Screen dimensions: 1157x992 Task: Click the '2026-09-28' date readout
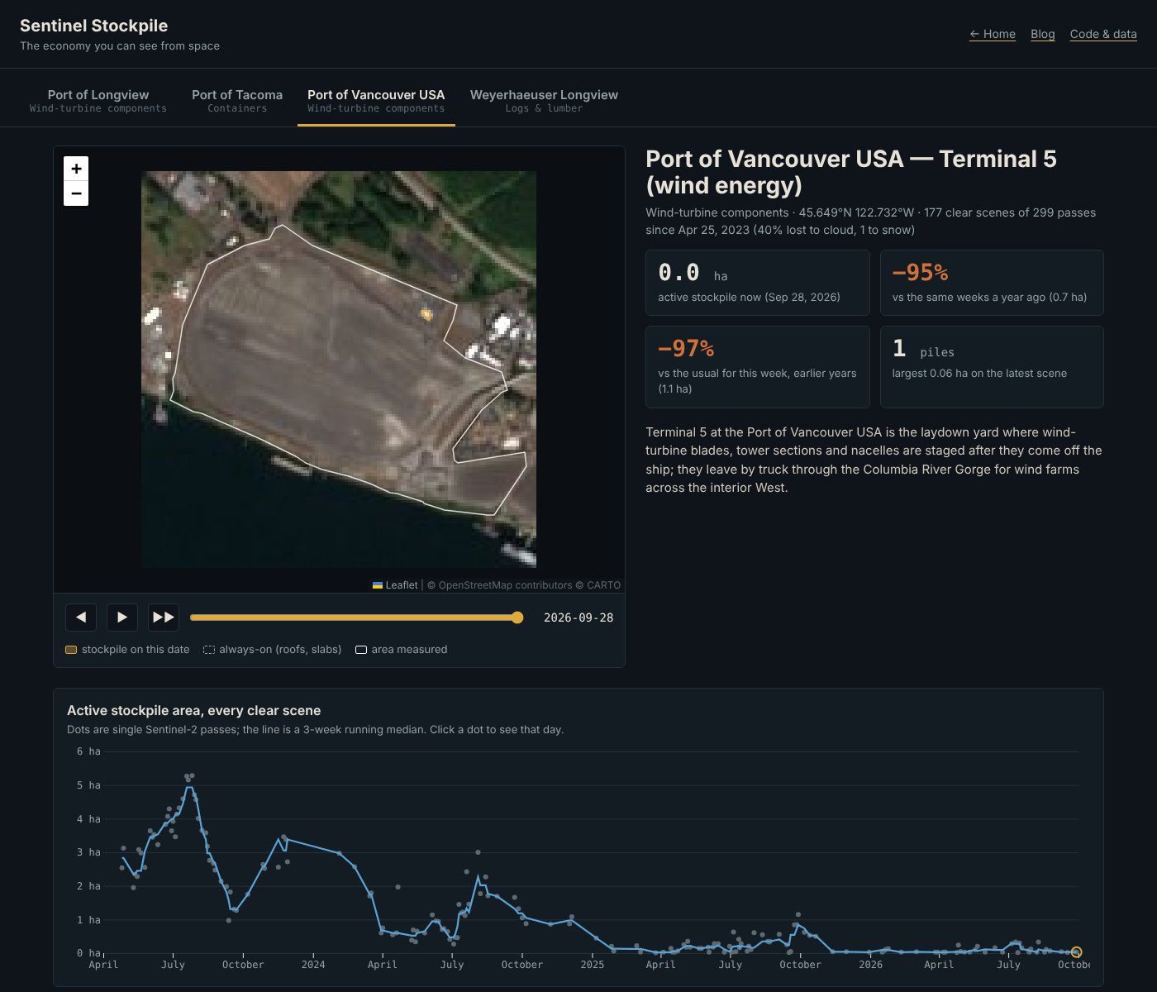[578, 618]
